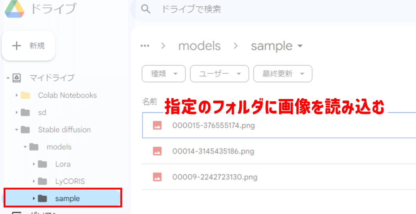Select the sample folder in sidebar
416x214 pixels.
click(67, 199)
